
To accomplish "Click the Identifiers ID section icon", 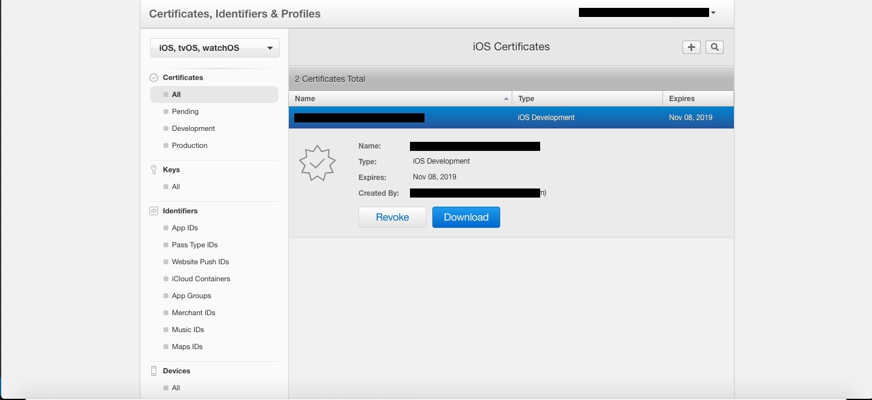I will point(154,211).
